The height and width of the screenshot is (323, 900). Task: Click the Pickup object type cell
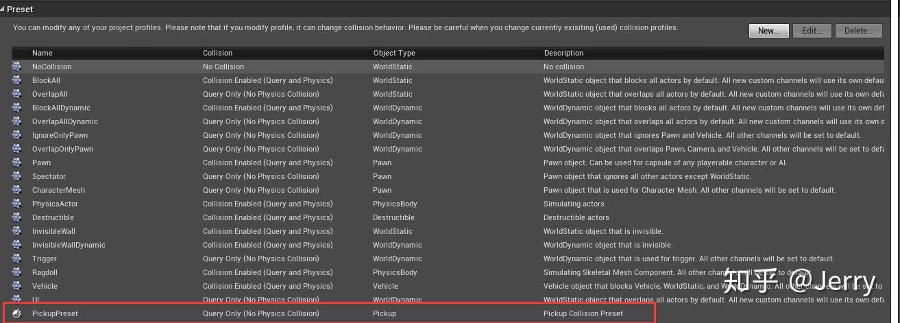(x=385, y=313)
